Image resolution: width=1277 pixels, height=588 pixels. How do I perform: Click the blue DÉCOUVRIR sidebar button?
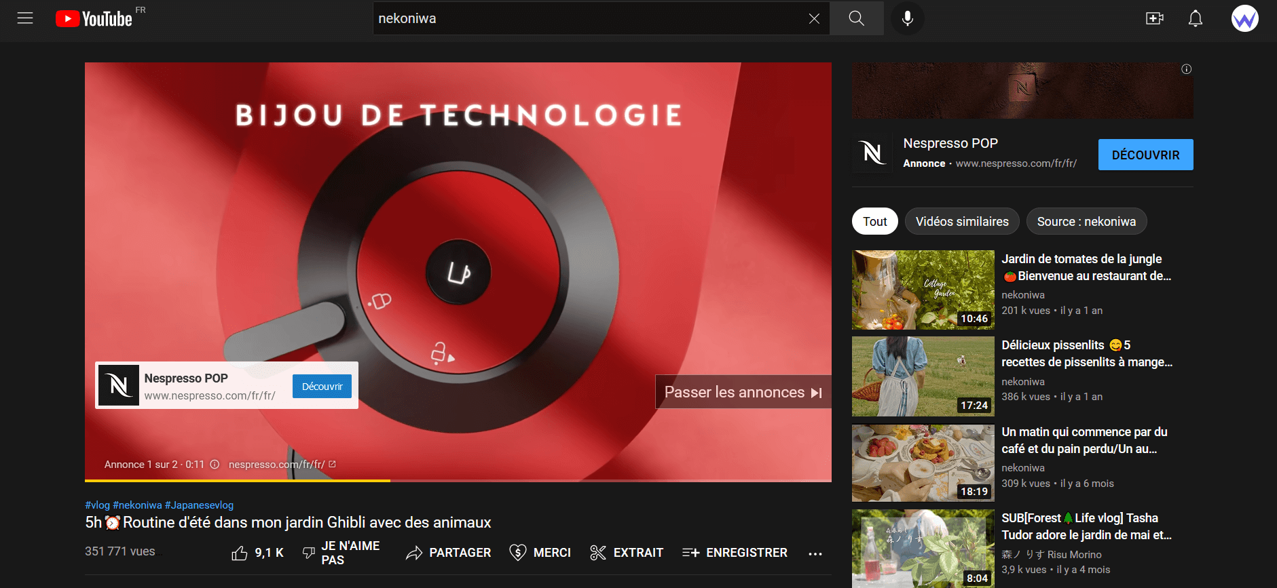coord(1145,155)
